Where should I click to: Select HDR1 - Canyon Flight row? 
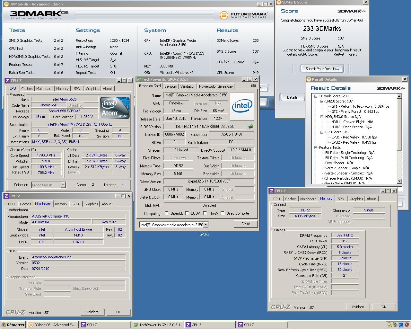point(352,122)
